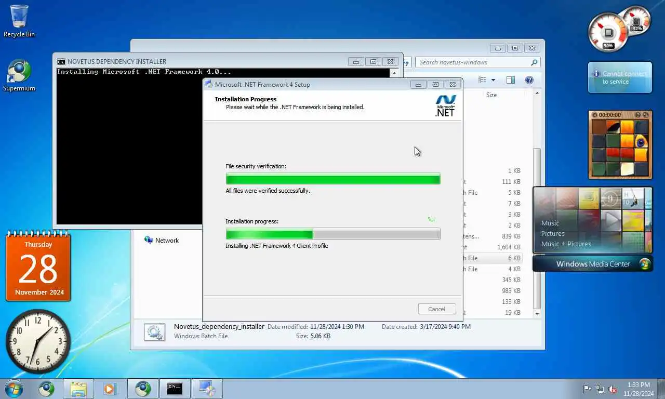Select the file row sized 983 KB
665x399 pixels.
pyautogui.click(x=493, y=291)
